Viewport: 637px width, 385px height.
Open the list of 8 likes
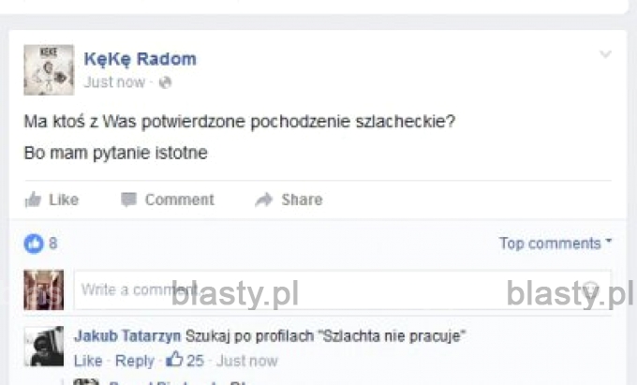[53, 244]
